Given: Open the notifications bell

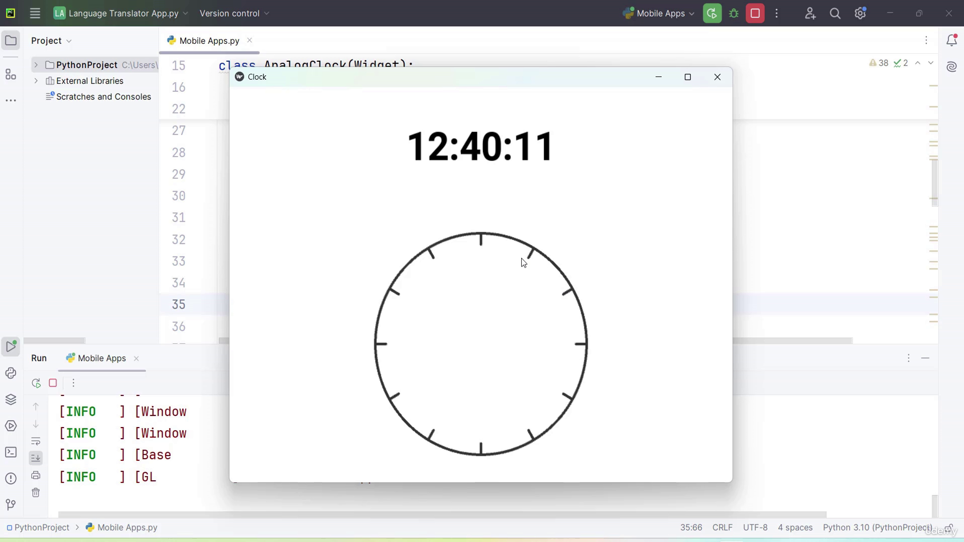Looking at the screenshot, I should point(951,40).
